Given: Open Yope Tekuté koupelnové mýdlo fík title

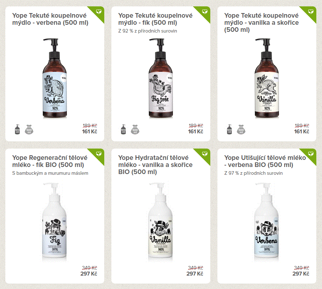Looking at the screenshot, I should coord(156,19).
